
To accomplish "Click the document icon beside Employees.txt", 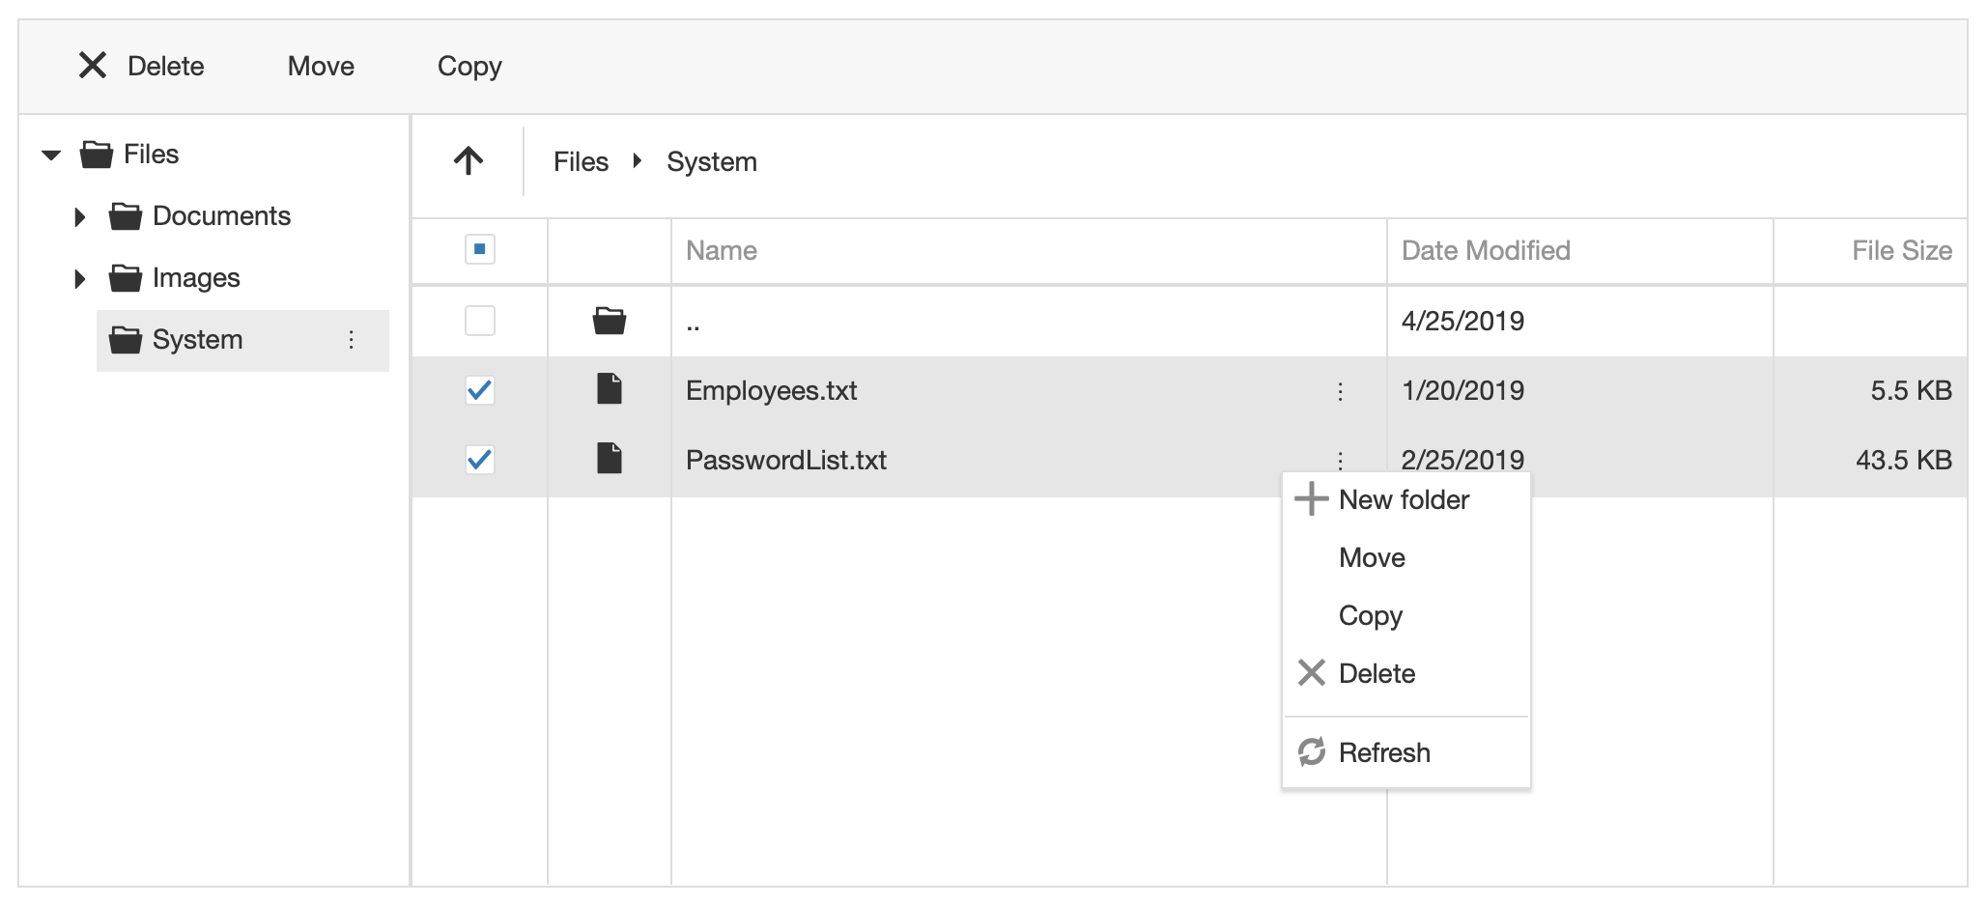I will 608,390.
